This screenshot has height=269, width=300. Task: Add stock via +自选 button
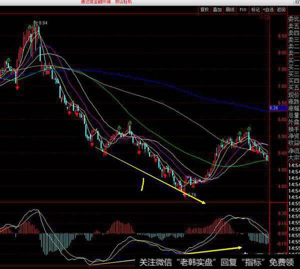point(268,9)
